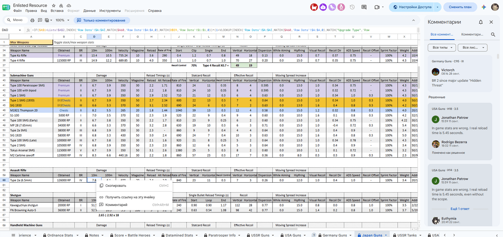Screen dimensions: 503x237
Task: Open the Файл menu
Action: [17, 11]
